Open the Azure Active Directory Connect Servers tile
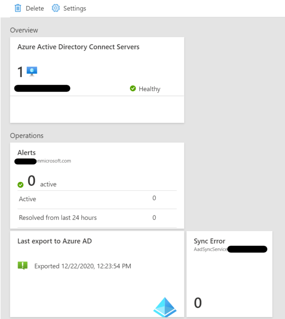Image resolution: width=285 pixels, height=319 pixels. (x=78, y=47)
